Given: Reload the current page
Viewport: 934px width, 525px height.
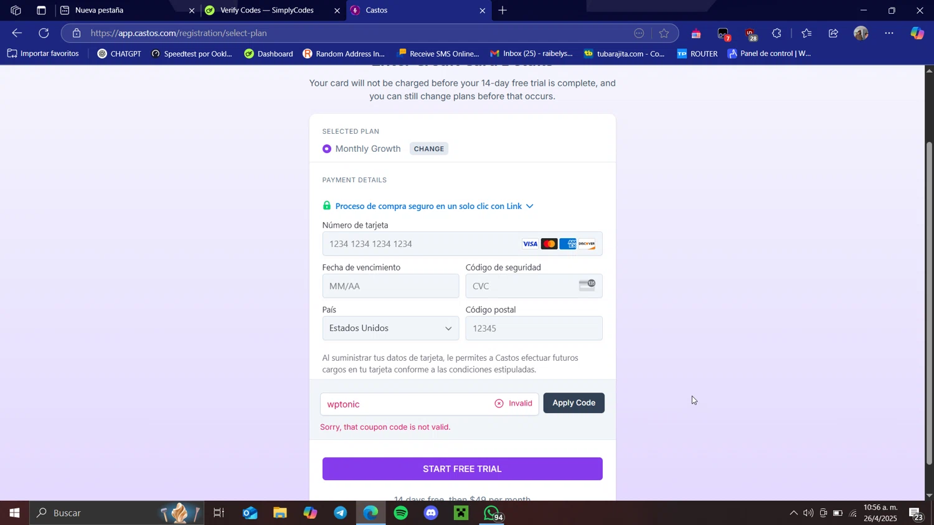Looking at the screenshot, I should point(44,34).
